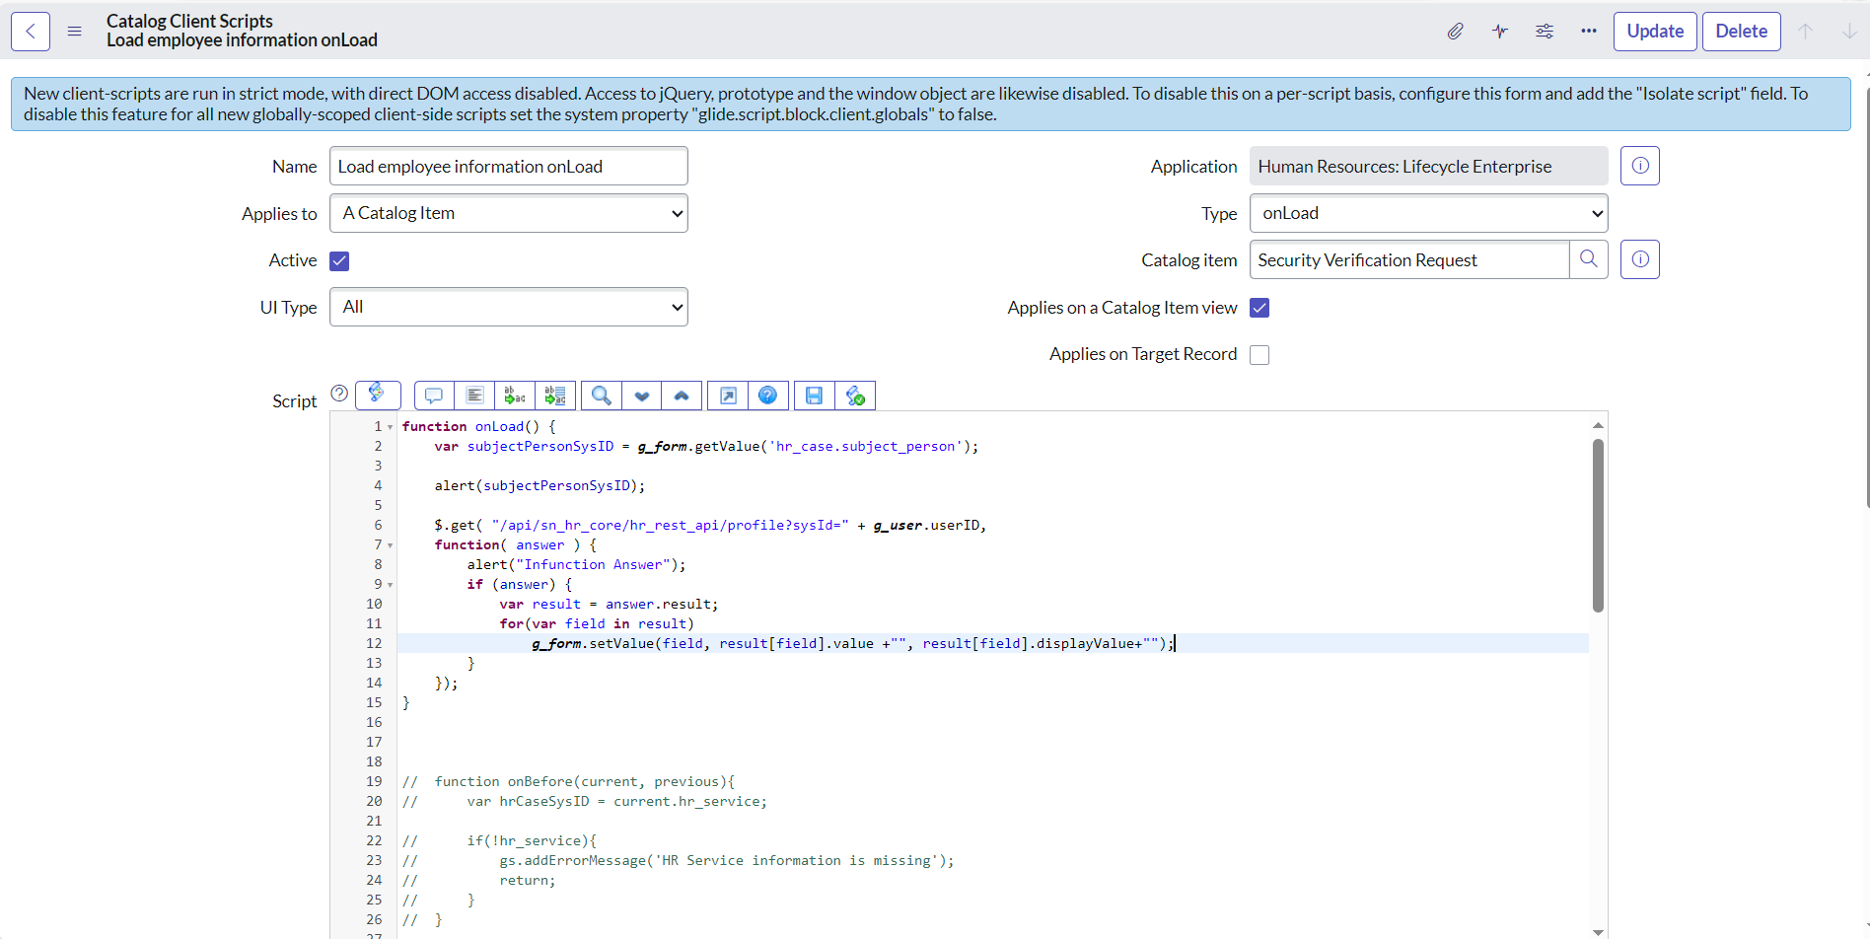Click the paperclip manage attachments icon

pos(1455,32)
